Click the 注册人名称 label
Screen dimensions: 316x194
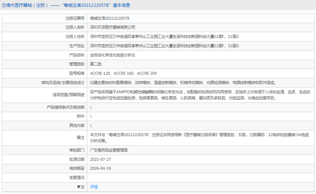75,28
